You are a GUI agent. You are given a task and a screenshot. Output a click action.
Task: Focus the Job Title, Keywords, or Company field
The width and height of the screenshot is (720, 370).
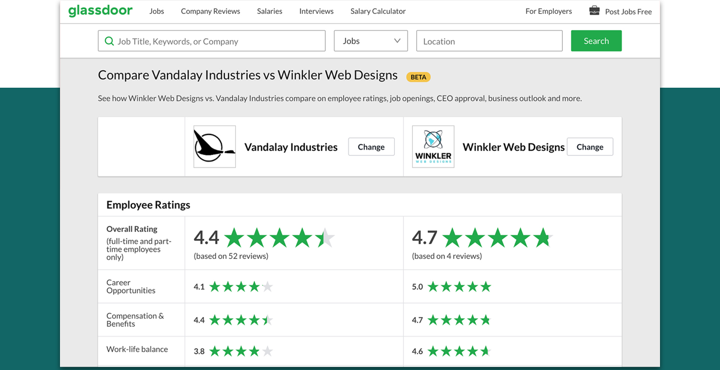pos(212,41)
